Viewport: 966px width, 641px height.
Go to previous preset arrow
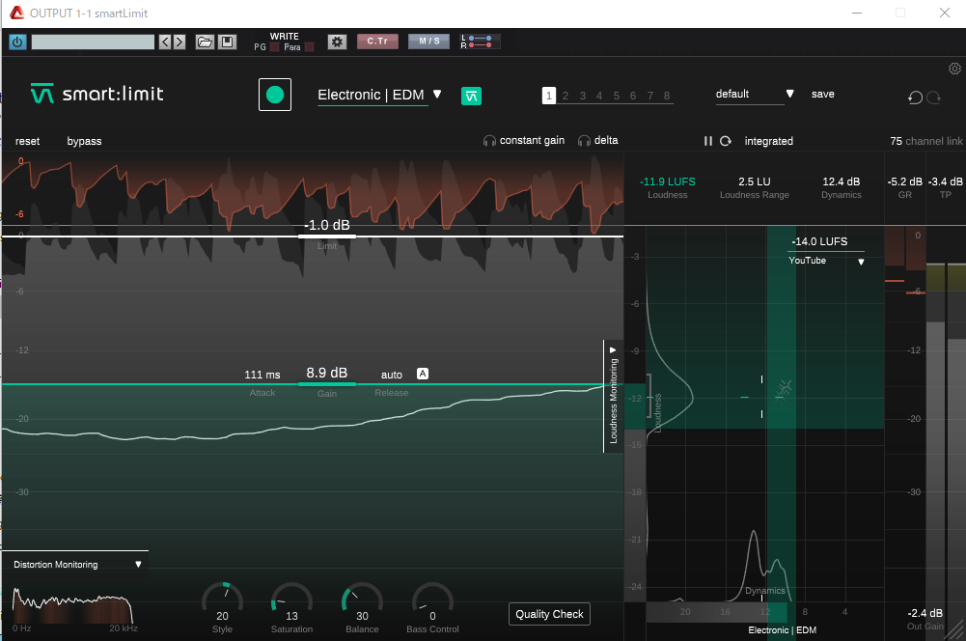pyautogui.click(x=164, y=42)
